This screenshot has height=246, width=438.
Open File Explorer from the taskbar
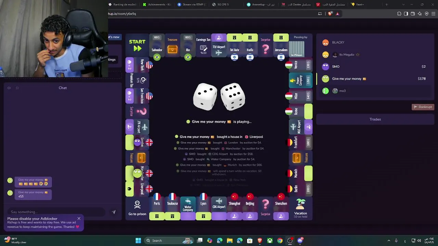pyautogui.click(x=230, y=241)
